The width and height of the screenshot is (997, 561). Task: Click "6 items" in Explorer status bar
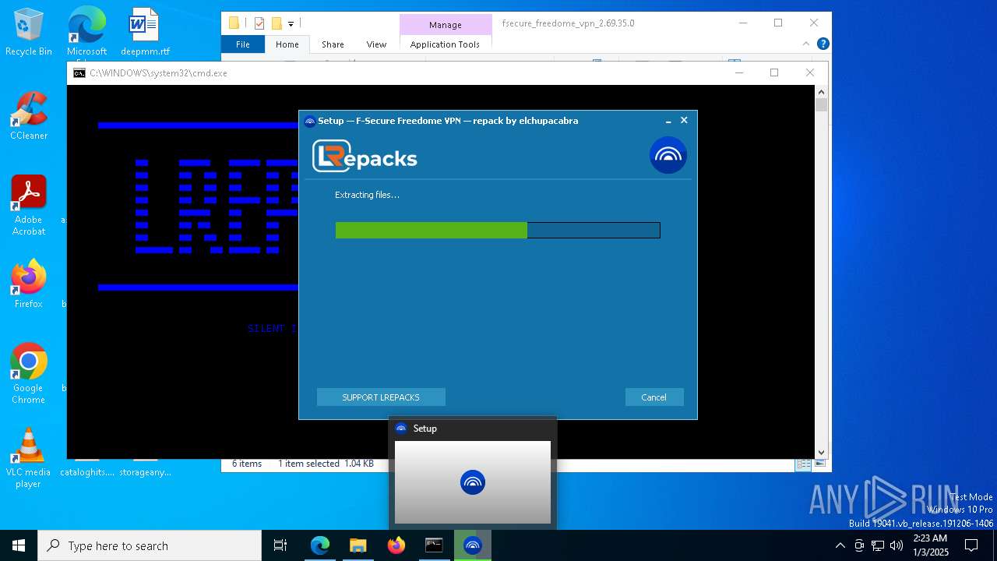pyautogui.click(x=247, y=464)
